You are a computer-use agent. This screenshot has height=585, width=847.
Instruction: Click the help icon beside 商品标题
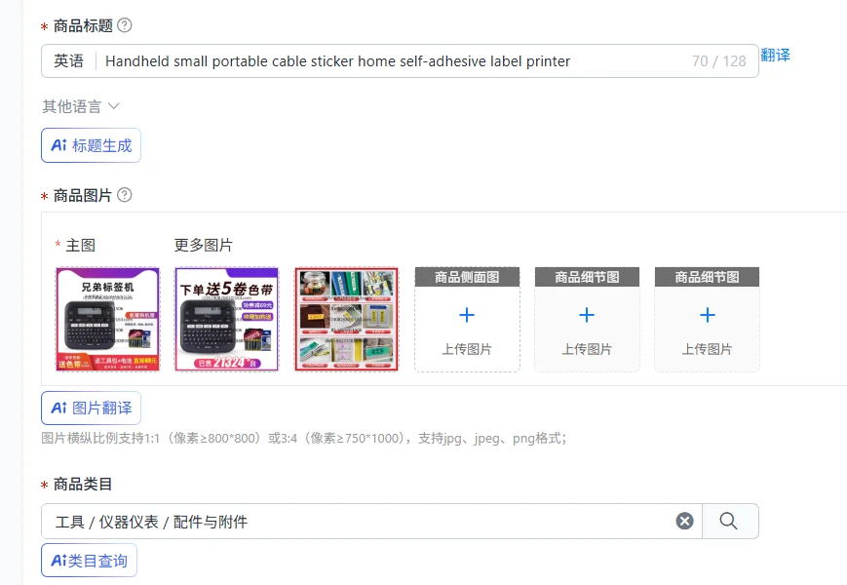[x=124, y=25]
